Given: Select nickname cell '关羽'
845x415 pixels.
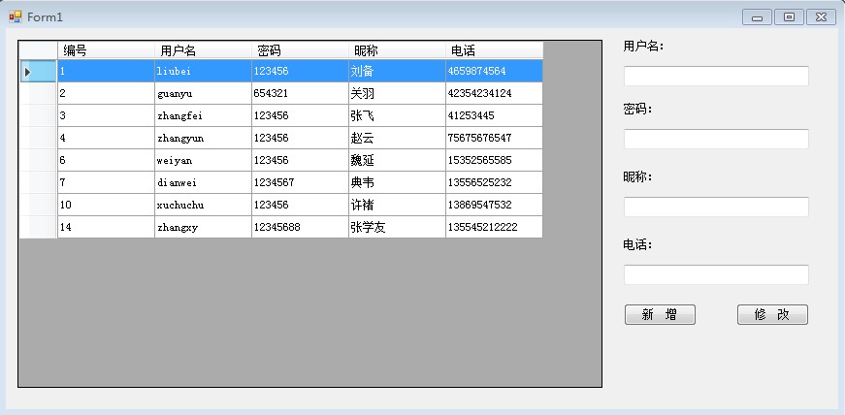Looking at the screenshot, I should (x=397, y=93).
